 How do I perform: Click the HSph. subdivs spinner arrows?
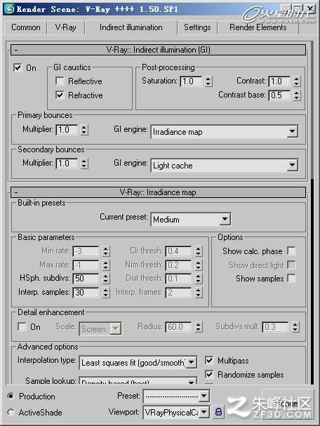pyautogui.click(x=106, y=279)
